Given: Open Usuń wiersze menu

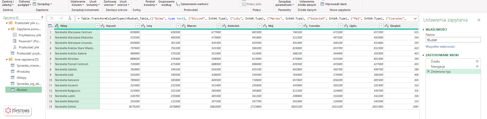Looking at the screenshot, I should (123, 3).
